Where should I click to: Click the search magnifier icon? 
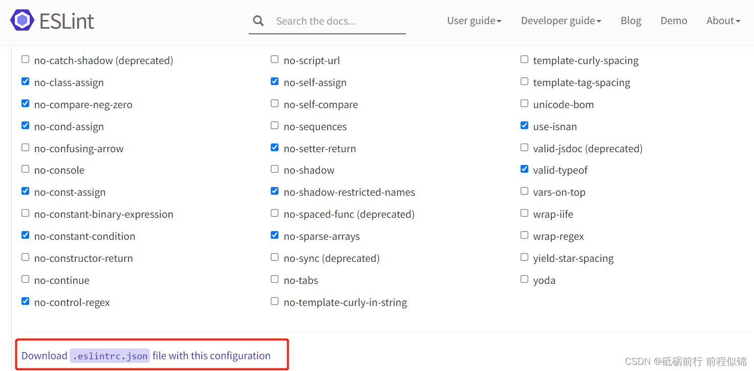click(x=258, y=21)
